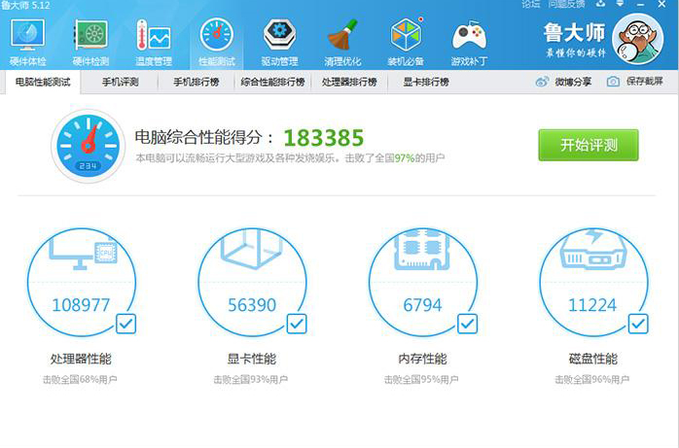Open the 论坛 forum link

[x=531, y=4]
